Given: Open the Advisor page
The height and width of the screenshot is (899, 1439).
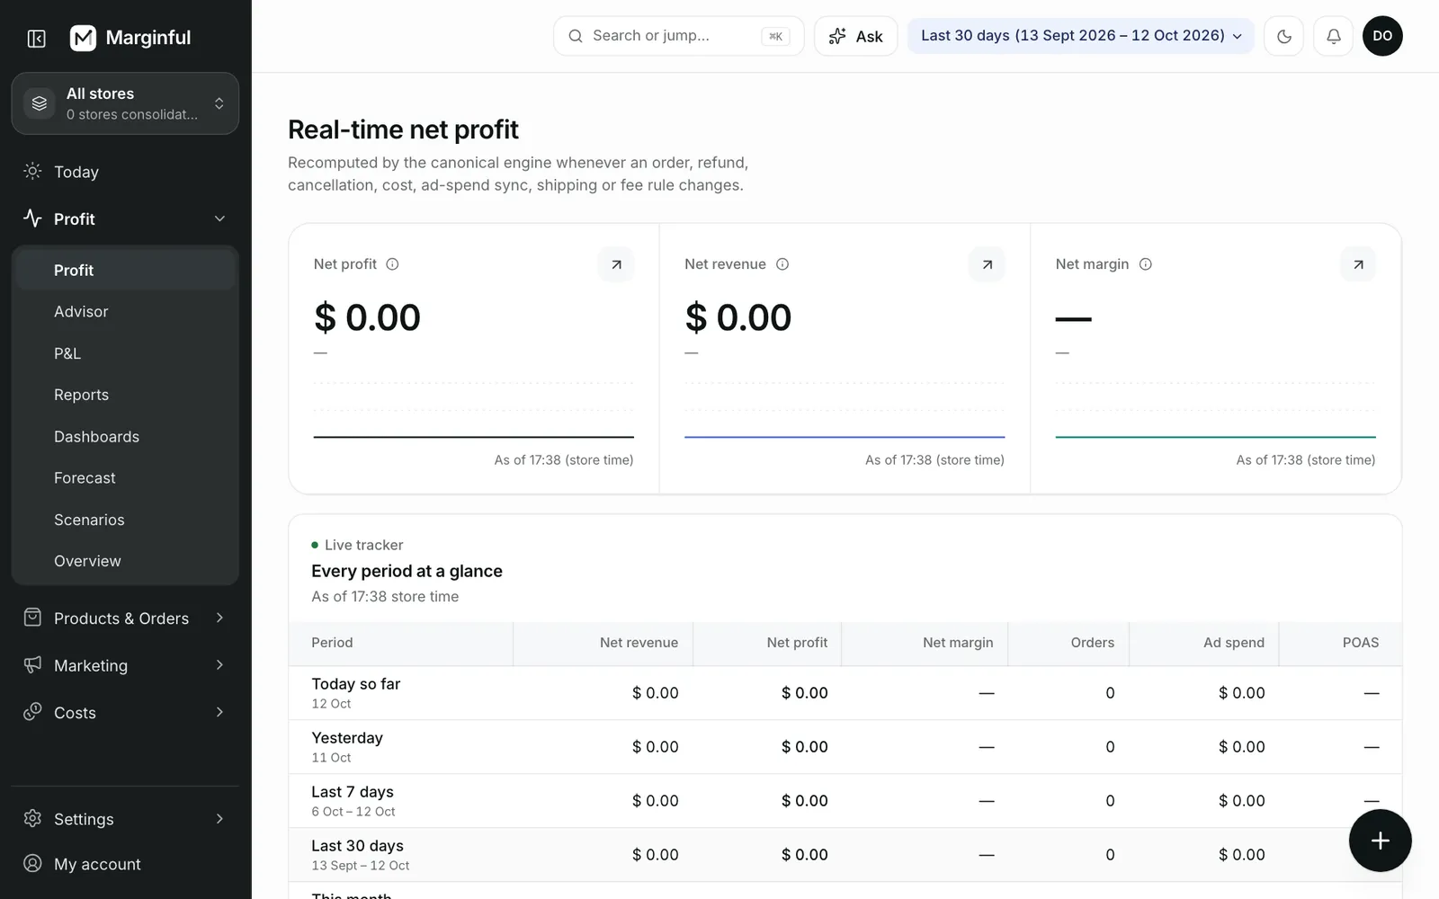Looking at the screenshot, I should tap(125, 311).
